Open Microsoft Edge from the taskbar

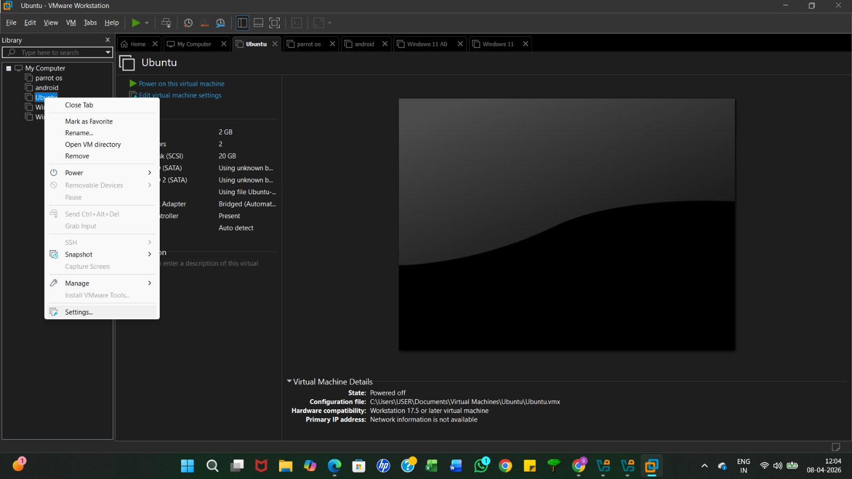pos(334,466)
